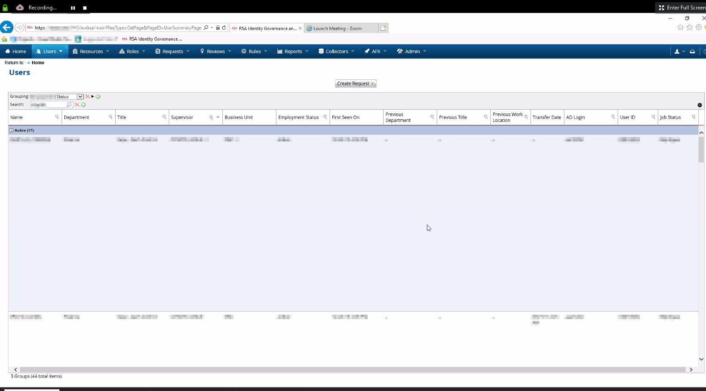706x391 pixels.
Task: Click the browser refresh icon in address bar
Action: click(x=224, y=28)
